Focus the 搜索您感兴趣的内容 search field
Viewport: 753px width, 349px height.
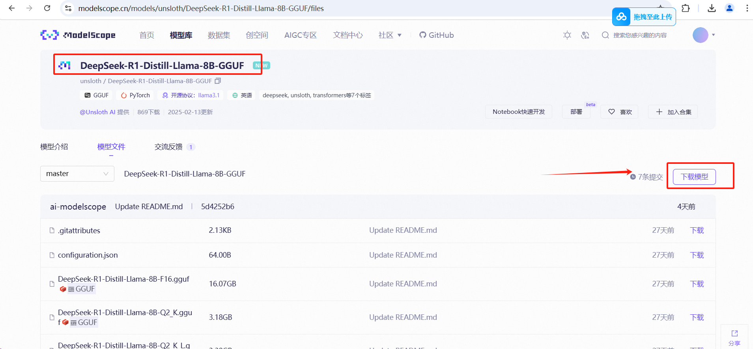pos(640,35)
